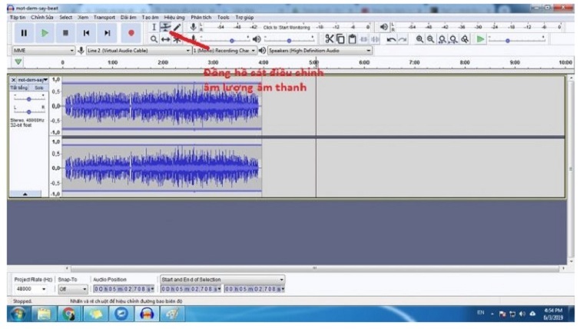Activate the Zoom magnifier tool
Screen dimensions: 580x329
(154, 38)
